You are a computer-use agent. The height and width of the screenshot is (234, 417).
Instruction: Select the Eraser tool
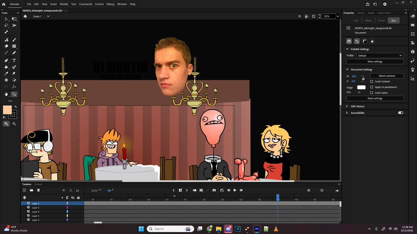point(6,46)
